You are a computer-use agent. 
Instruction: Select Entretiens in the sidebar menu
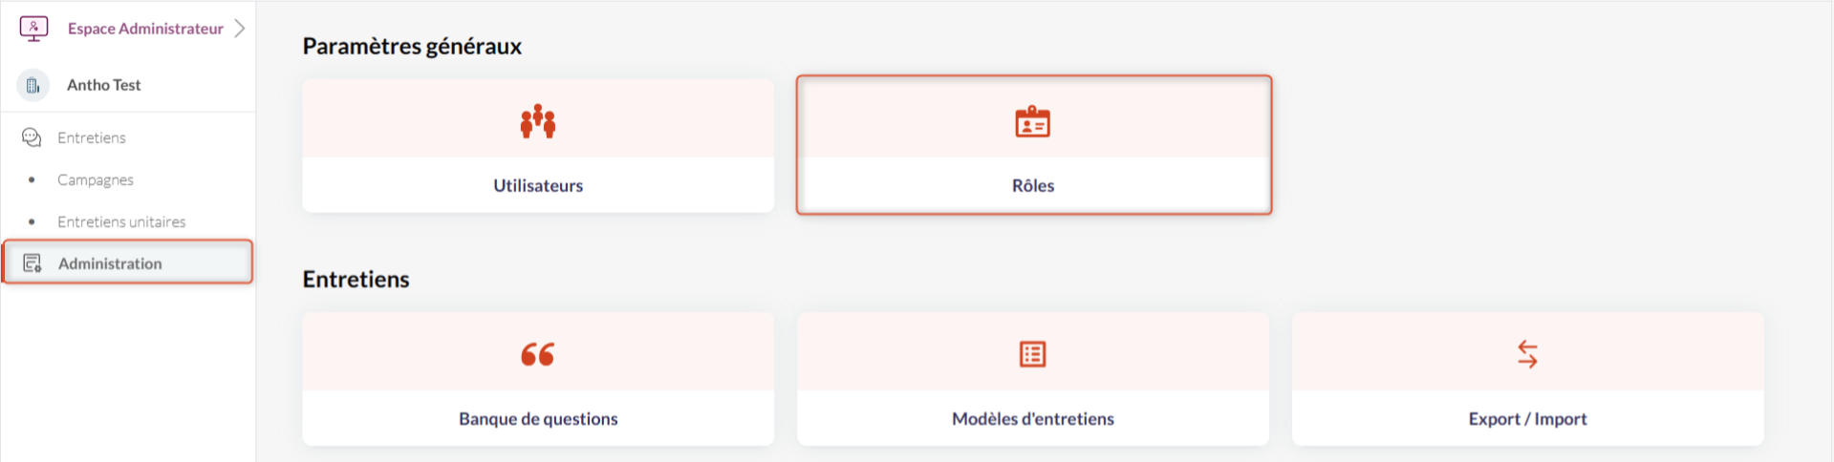[92, 137]
